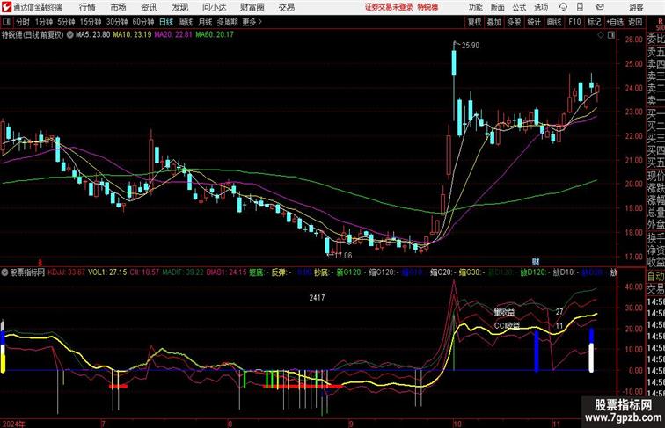Viewport: 665px width, 428px height.
Task: Switch to the 5分钟 period tab
Action: [66, 22]
